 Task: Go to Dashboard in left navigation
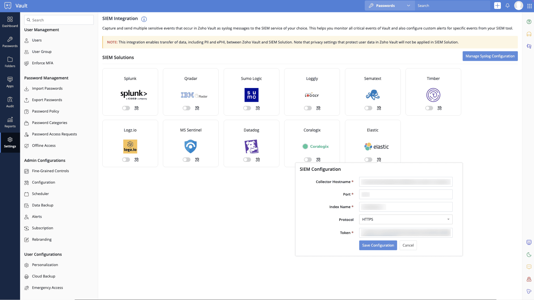pos(10,22)
